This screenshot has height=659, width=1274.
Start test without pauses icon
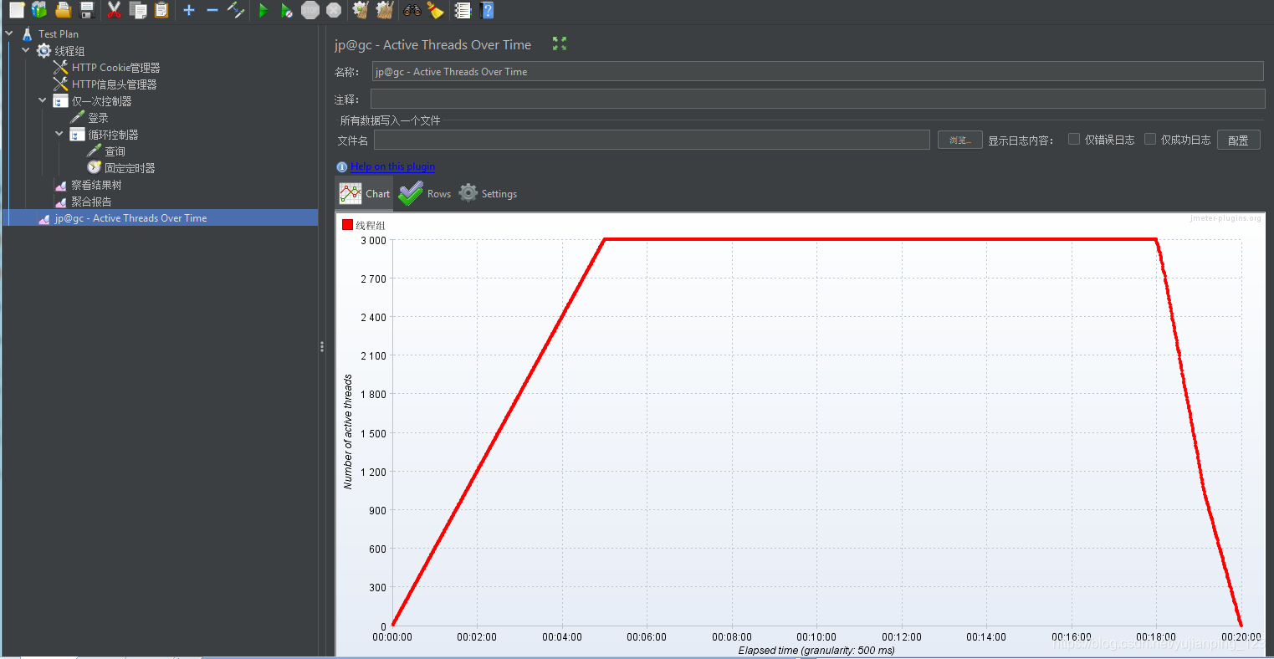click(x=287, y=10)
